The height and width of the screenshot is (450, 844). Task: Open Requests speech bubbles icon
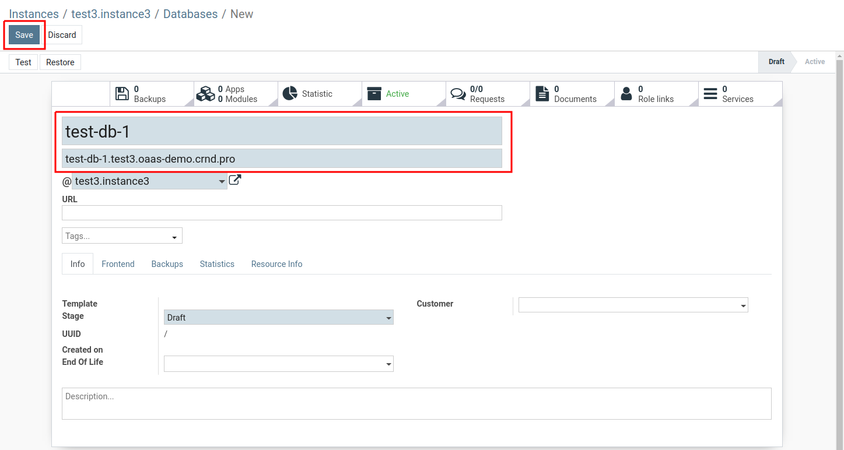pyautogui.click(x=458, y=94)
